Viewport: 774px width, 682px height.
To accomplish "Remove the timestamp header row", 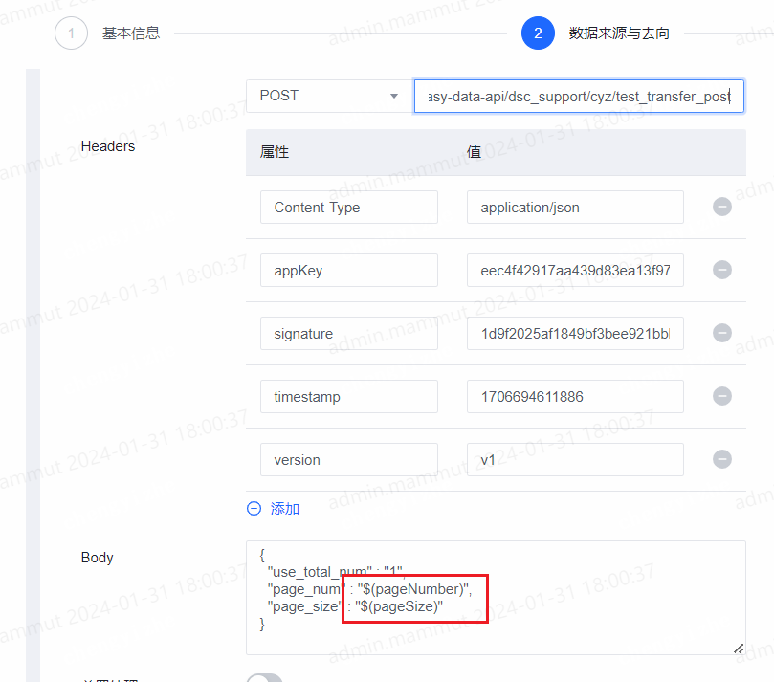I will click(x=721, y=396).
